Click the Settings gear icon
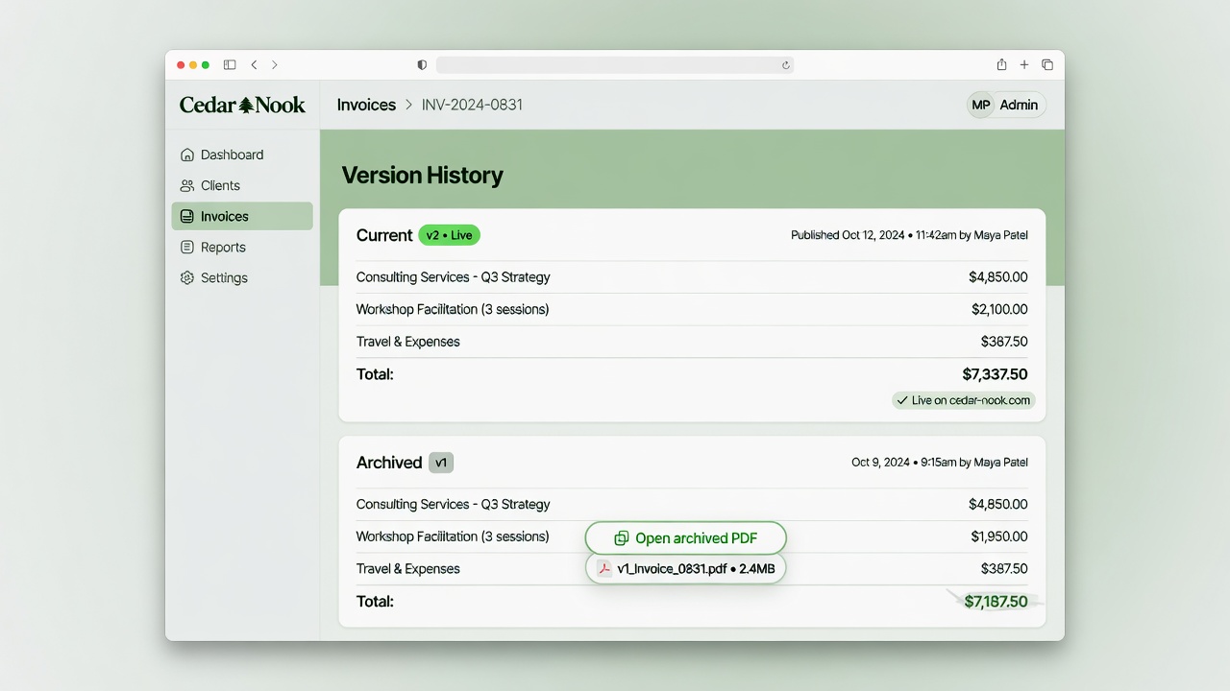This screenshot has height=691, width=1230. tap(187, 277)
